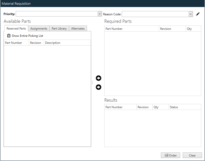
Task: Select the Alternates tab
Action: coord(78,28)
